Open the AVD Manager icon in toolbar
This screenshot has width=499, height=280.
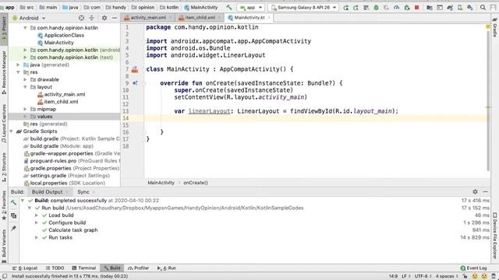460,7
